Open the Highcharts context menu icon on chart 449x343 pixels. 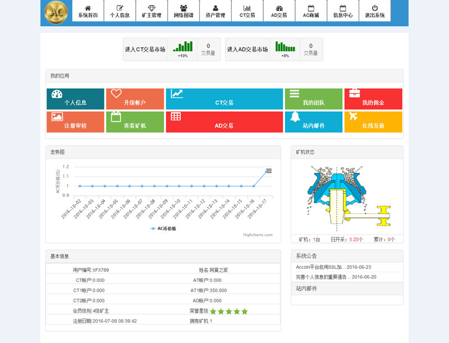click(268, 171)
